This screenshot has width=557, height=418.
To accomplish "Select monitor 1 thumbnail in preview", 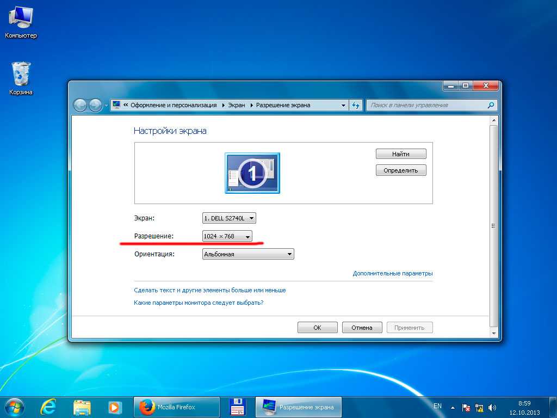I will click(252, 173).
